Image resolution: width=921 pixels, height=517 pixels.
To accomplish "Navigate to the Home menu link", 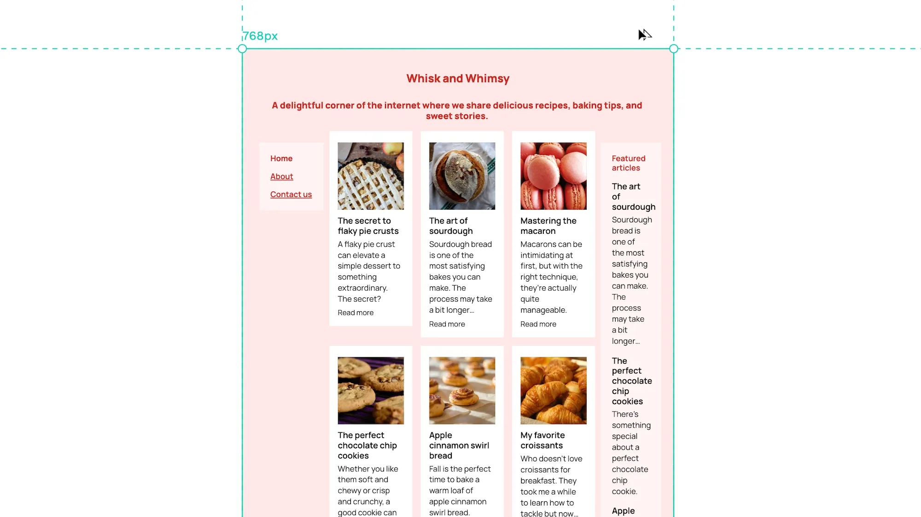I will (281, 158).
